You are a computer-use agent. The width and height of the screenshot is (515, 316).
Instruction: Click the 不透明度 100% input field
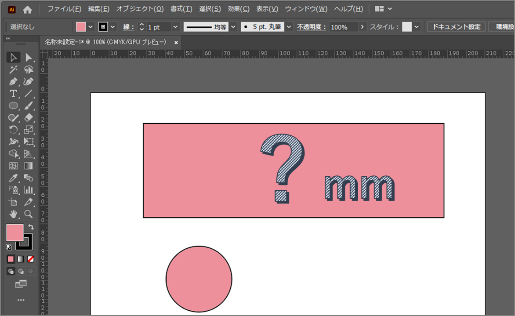(x=343, y=27)
